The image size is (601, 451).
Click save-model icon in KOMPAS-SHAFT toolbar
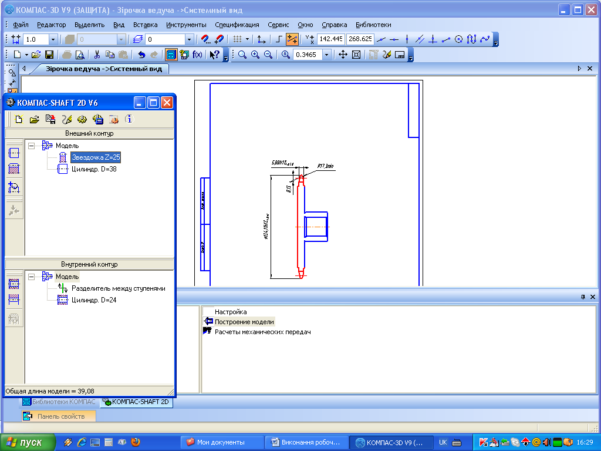50,120
